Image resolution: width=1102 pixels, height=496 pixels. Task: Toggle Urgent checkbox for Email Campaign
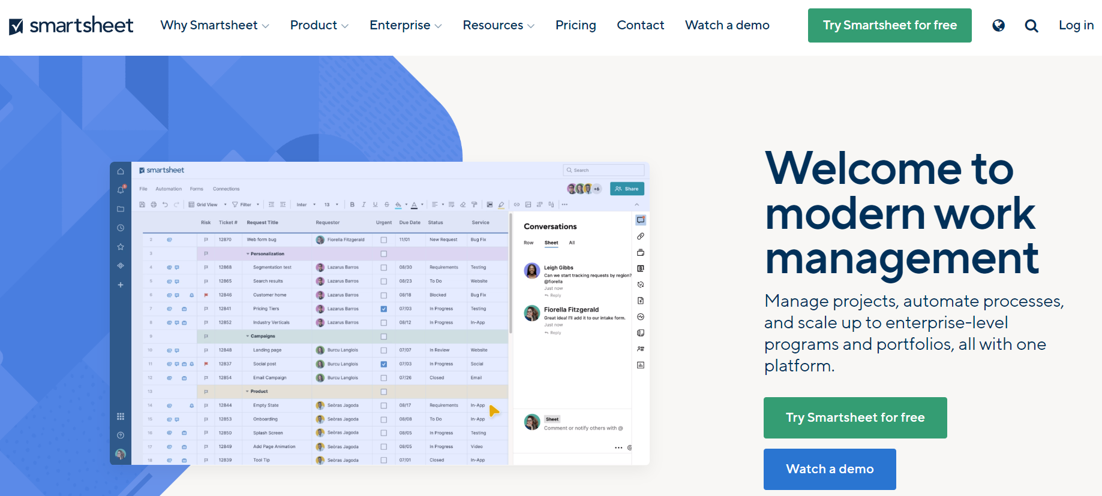(x=384, y=378)
